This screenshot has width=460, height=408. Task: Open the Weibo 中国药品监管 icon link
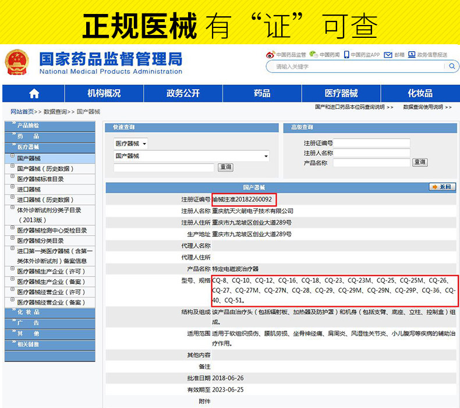(x=270, y=55)
